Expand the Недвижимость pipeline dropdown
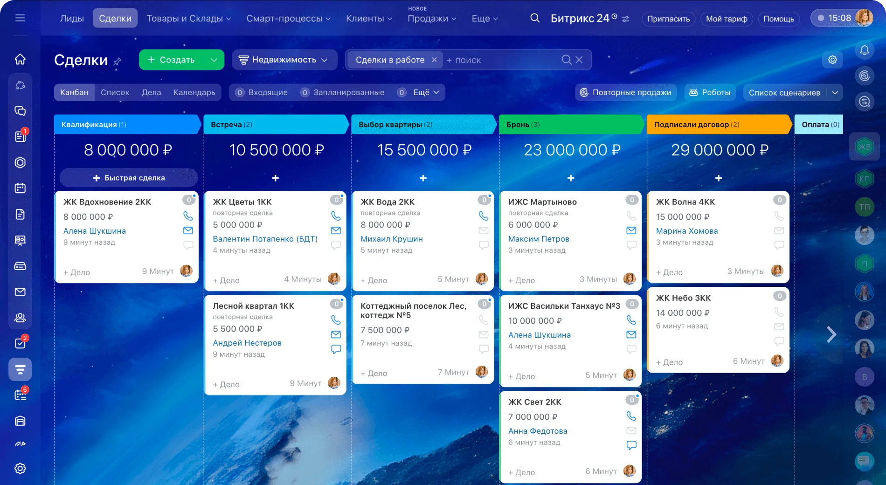Screen dimensions: 886x485 pos(284,60)
